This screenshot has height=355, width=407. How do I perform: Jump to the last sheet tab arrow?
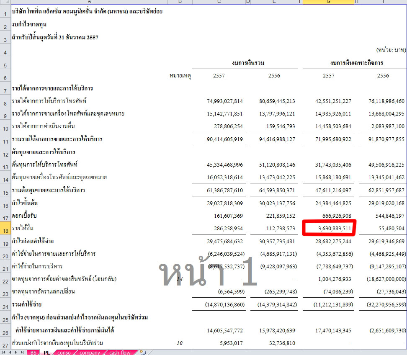point(22,352)
